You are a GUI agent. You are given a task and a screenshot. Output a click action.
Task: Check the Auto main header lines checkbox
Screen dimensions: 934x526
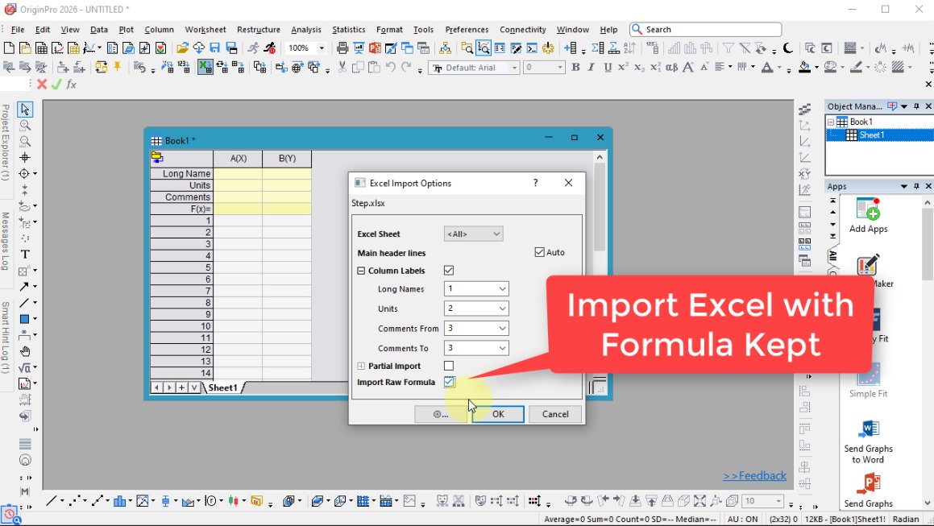coord(540,252)
